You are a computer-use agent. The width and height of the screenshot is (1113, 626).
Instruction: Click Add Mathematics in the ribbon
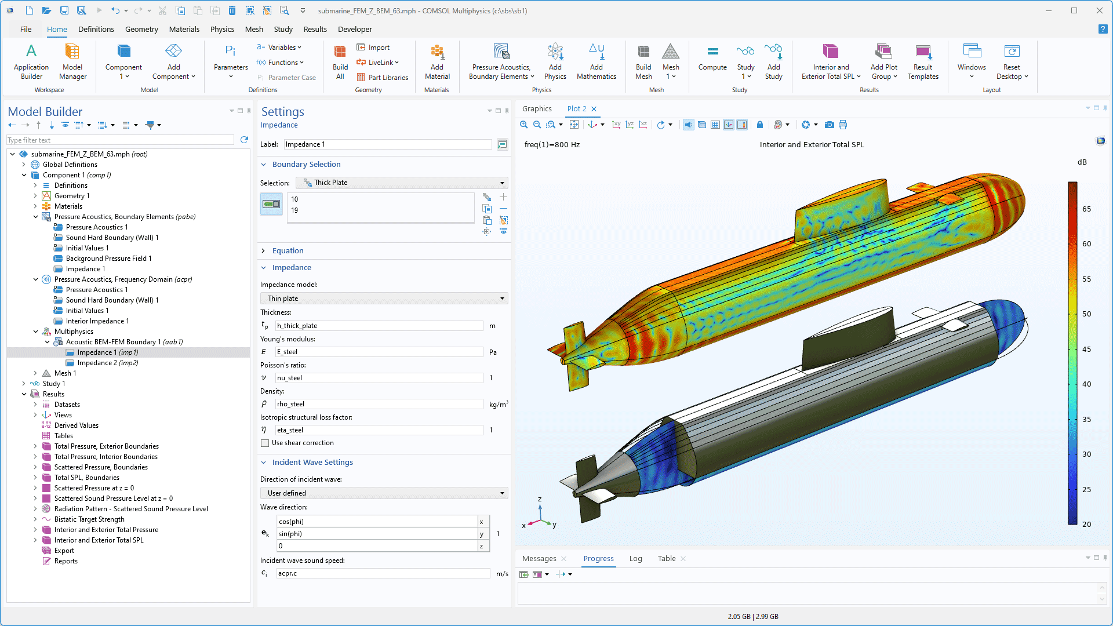[x=596, y=61]
